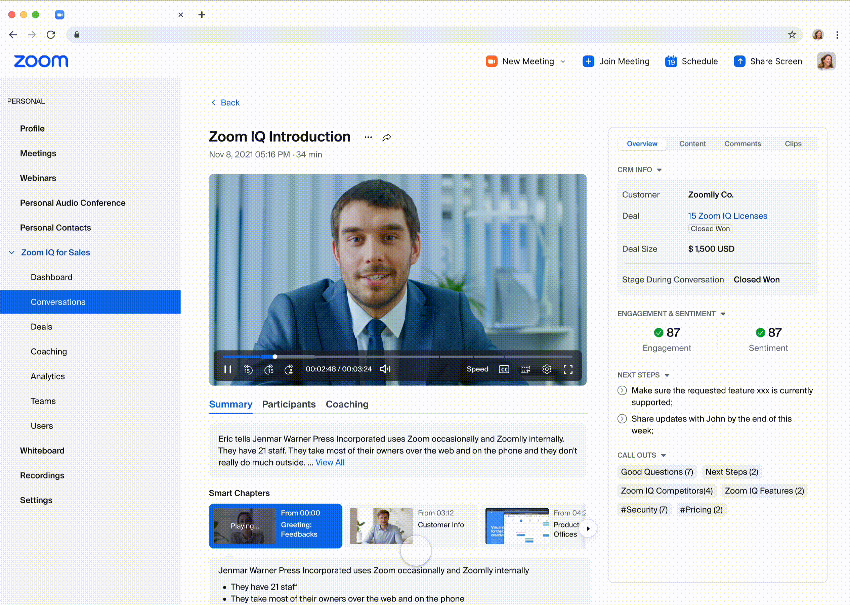Mark 'Share updates with John' step done
This screenshot has width=850, height=605.
[622, 419]
